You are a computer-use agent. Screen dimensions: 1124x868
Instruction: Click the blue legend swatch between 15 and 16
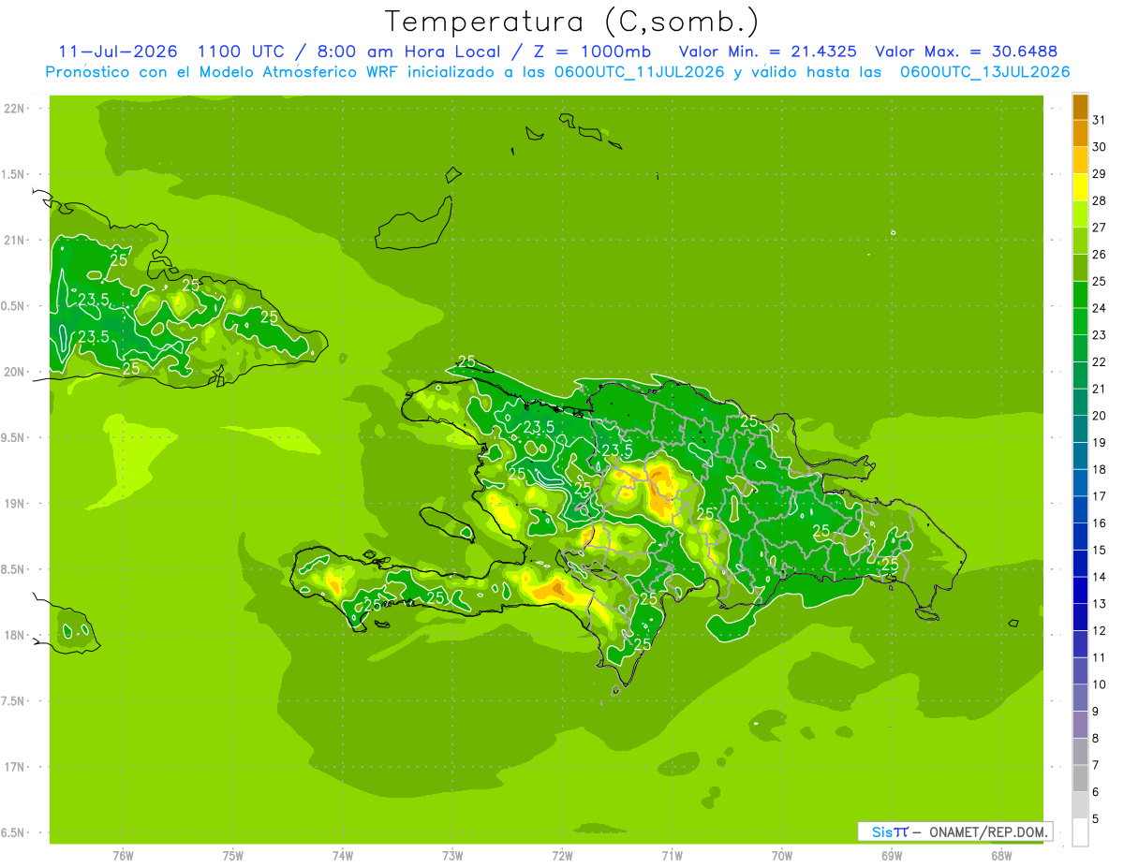point(1080,537)
